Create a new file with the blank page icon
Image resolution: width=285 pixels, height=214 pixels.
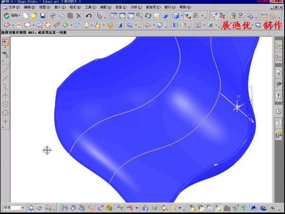pos(26,16)
